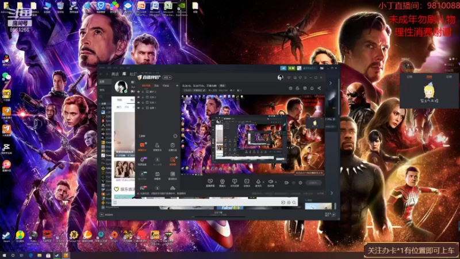Add the 摄像头 camera source

[x=223, y=182]
